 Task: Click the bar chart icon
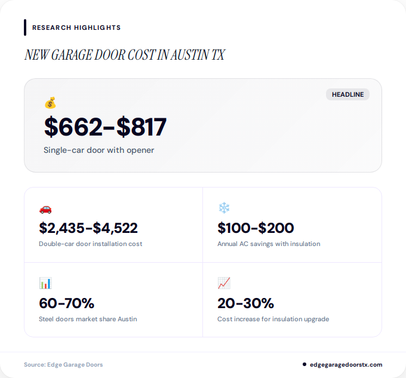coord(45,283)
